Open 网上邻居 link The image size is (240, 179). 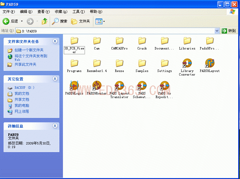pyautogui.click(x=22, y=111)
